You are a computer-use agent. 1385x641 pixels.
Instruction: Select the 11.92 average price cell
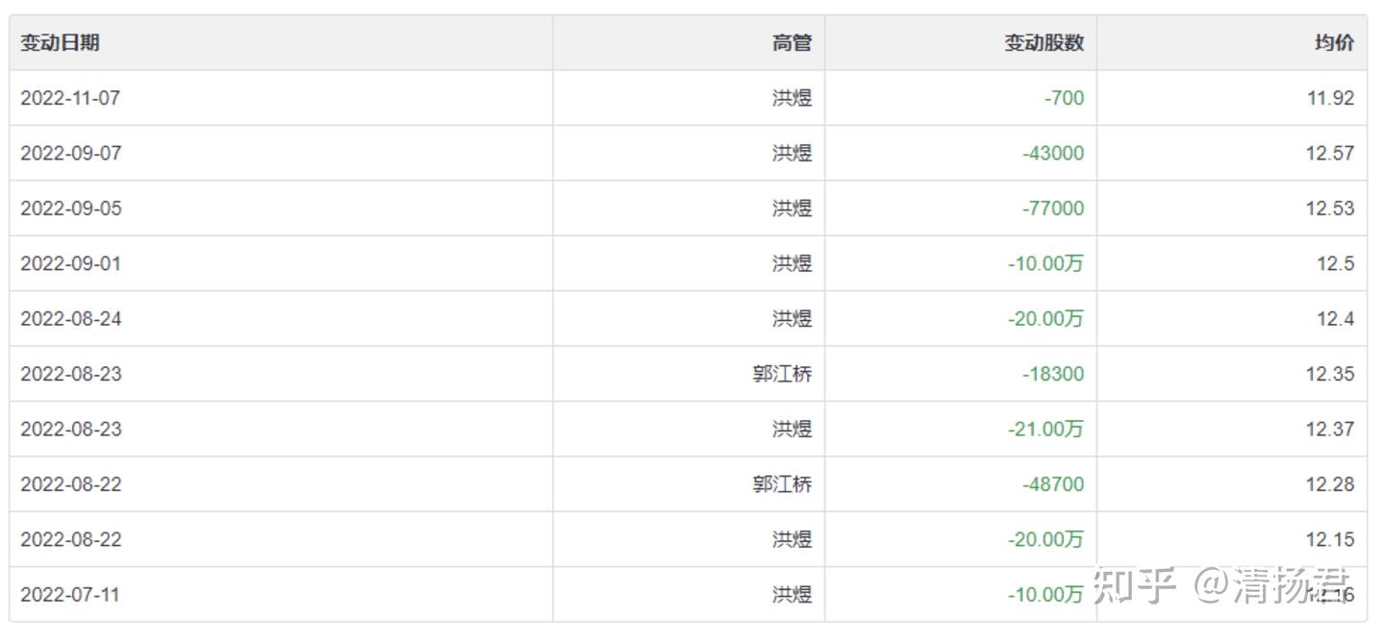(1330, 98)
